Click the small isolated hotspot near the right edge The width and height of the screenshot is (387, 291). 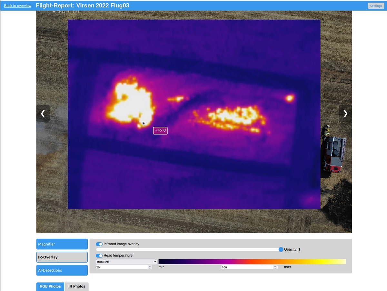click(290, 98)
